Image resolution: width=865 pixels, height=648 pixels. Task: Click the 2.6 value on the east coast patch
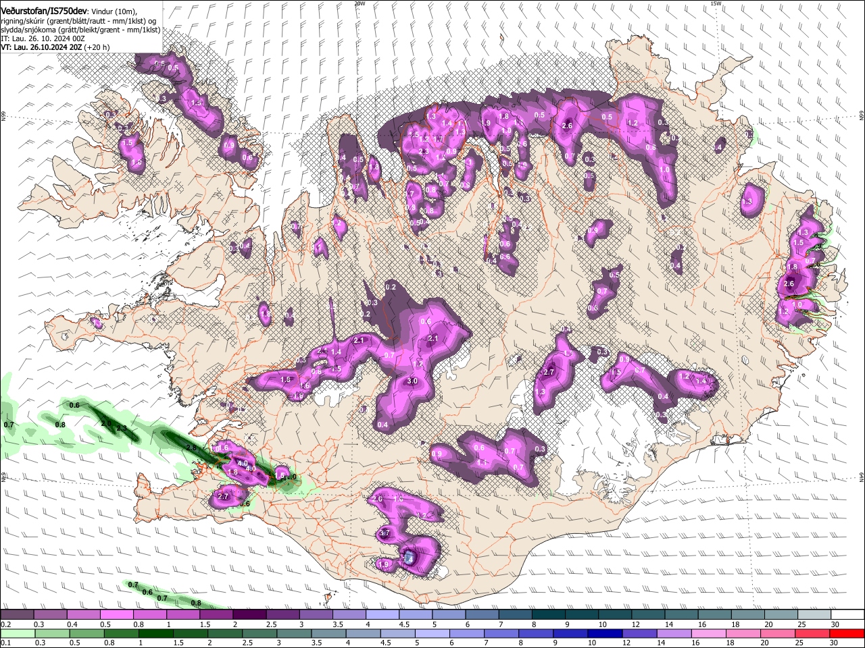789,284
